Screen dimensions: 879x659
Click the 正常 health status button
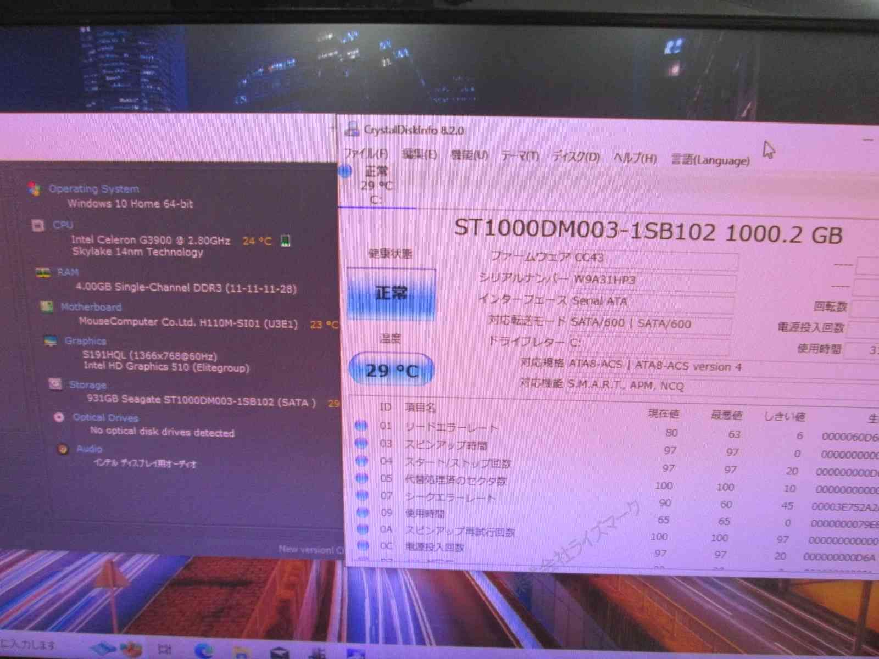coord(391,293)
